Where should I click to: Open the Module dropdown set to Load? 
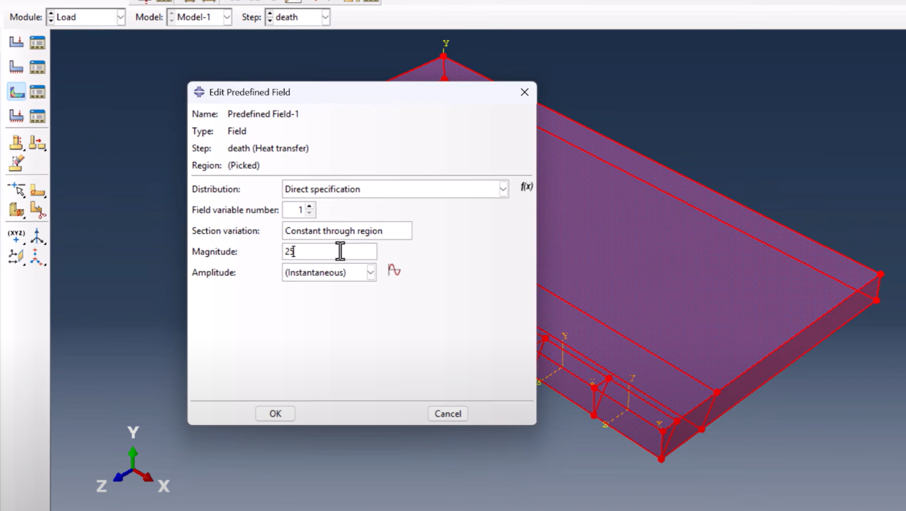coord(120,17)
